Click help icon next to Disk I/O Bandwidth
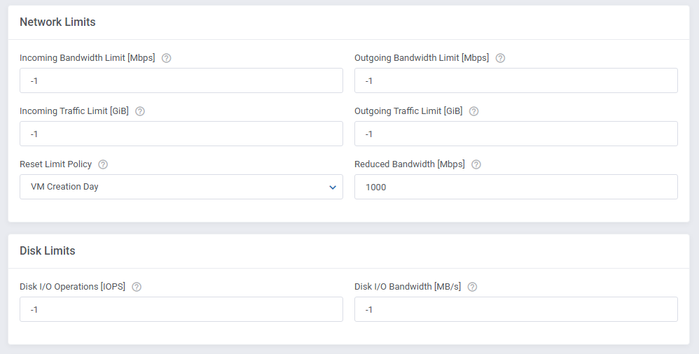 point(473,287)
